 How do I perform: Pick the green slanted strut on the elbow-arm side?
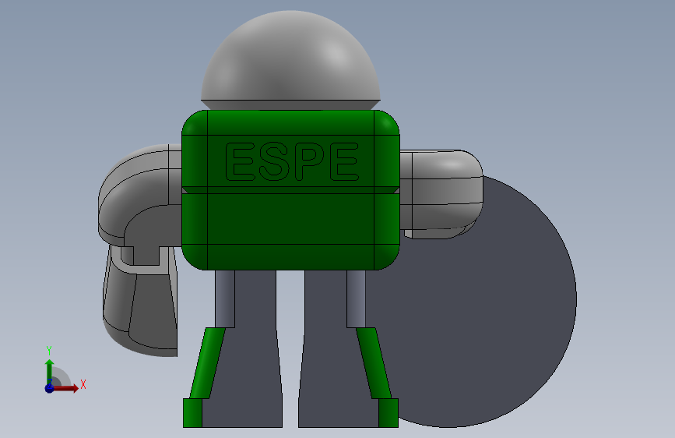click(208, 363)
